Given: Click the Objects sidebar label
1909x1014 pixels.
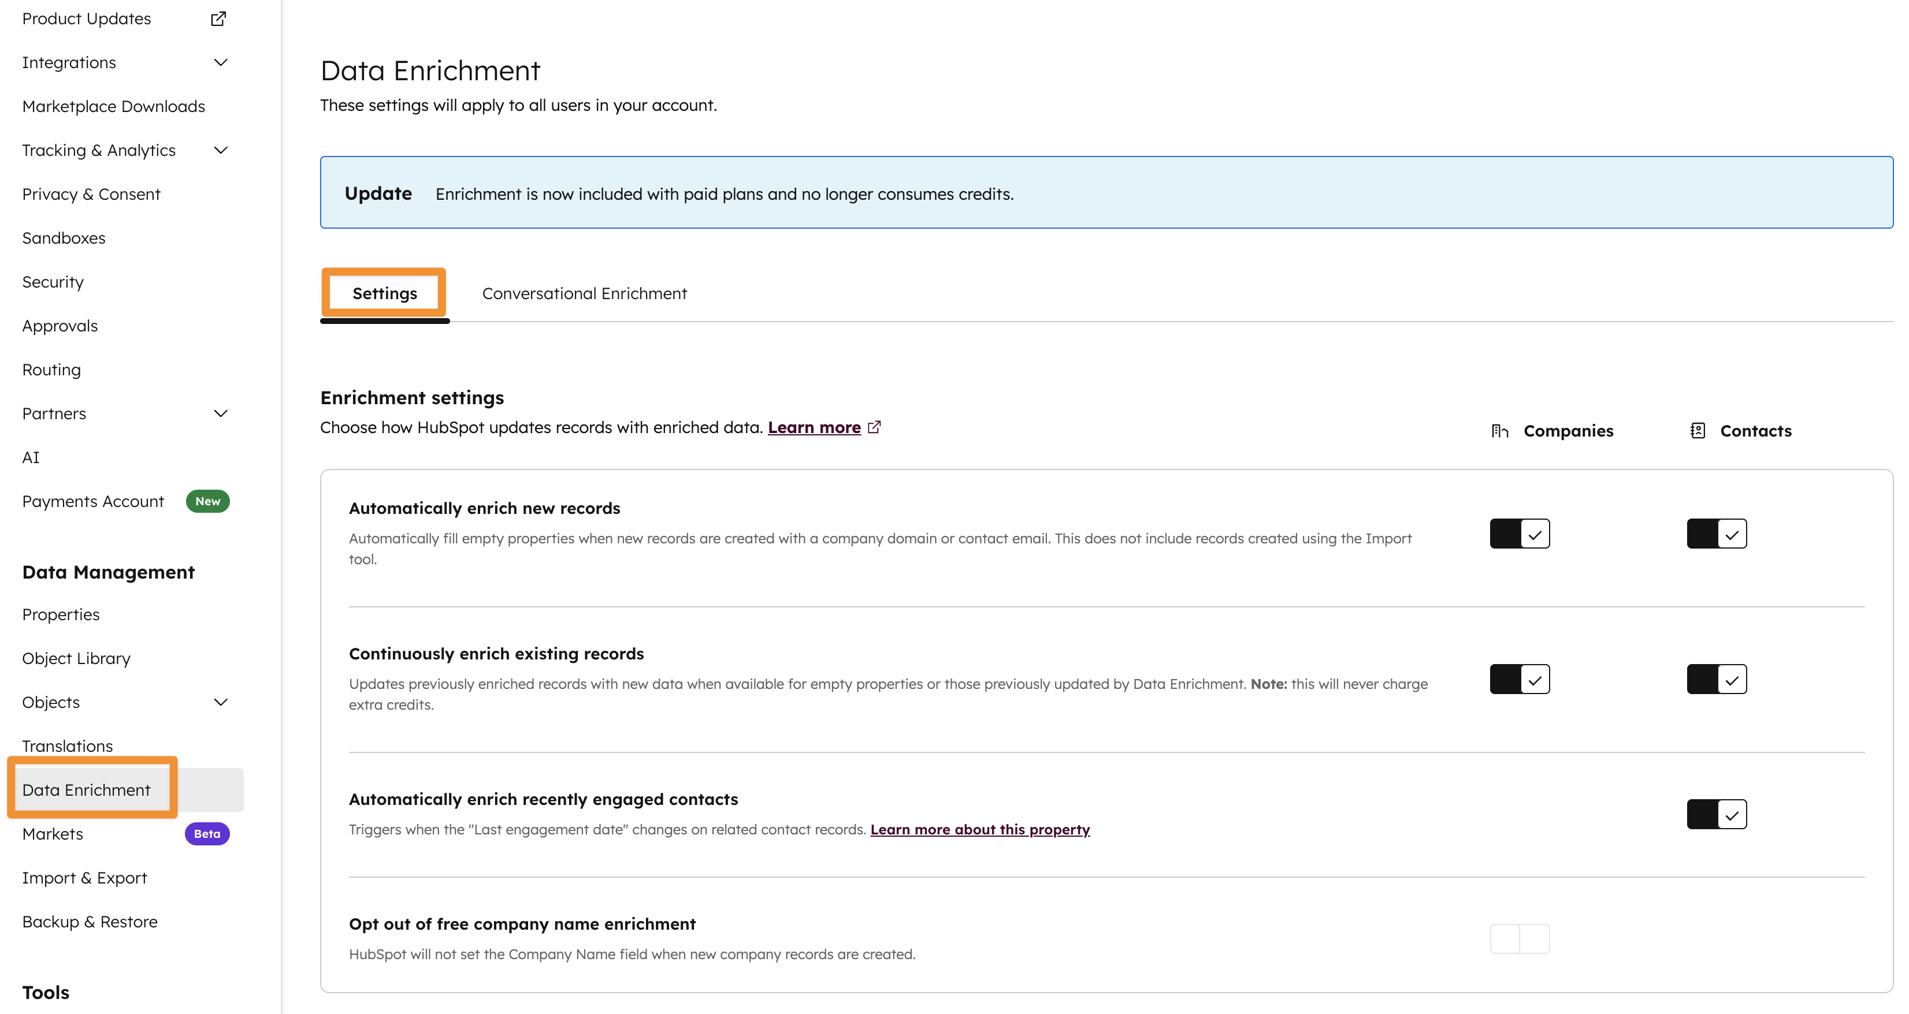Looking at the screenshot, I should (51, 702).
